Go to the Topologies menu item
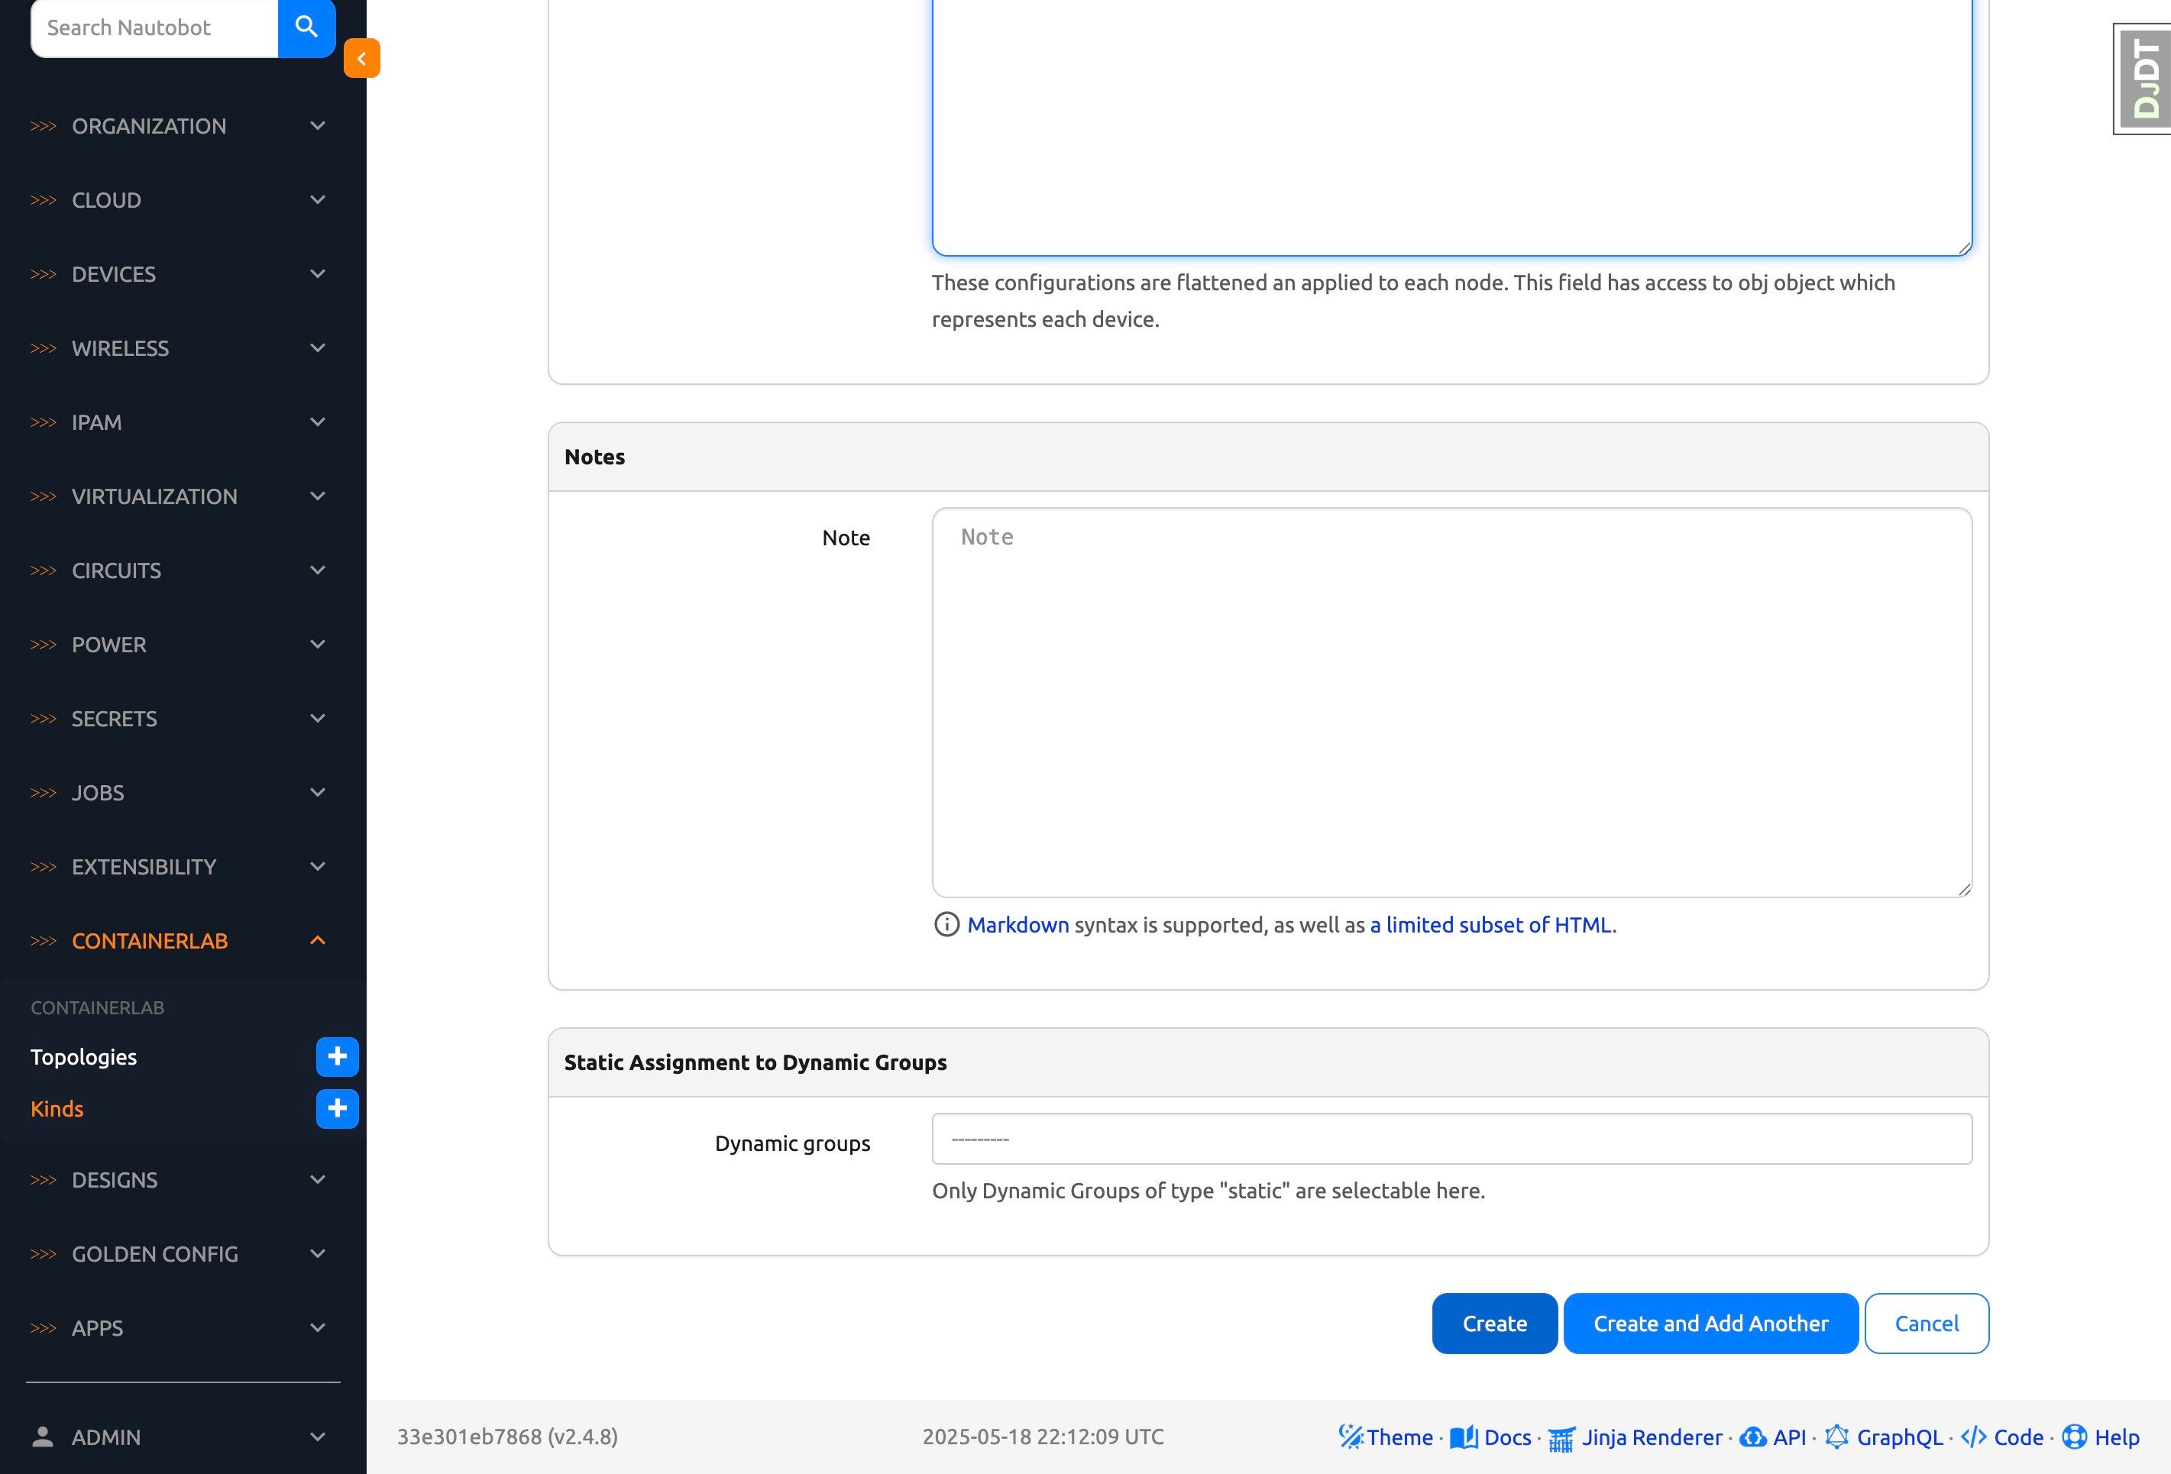Image resolution: width=2171 pixels, height=1474 pixels. pos(84,1058)
